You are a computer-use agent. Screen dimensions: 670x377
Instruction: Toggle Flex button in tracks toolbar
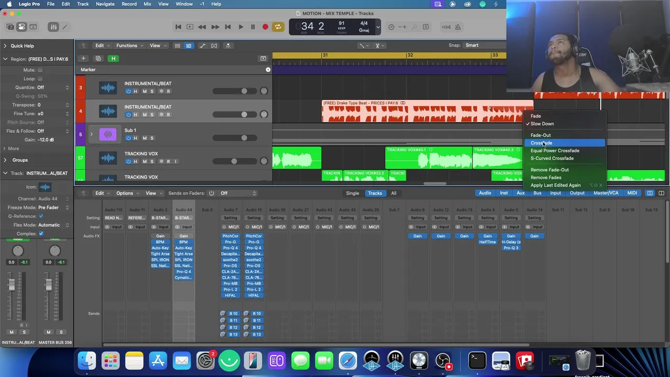(x=214, y=46)
